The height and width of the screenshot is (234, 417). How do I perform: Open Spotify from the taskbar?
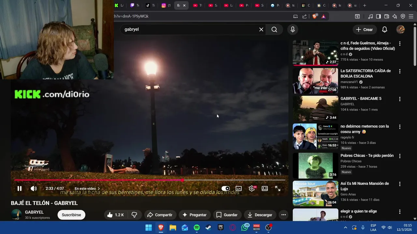197,227
